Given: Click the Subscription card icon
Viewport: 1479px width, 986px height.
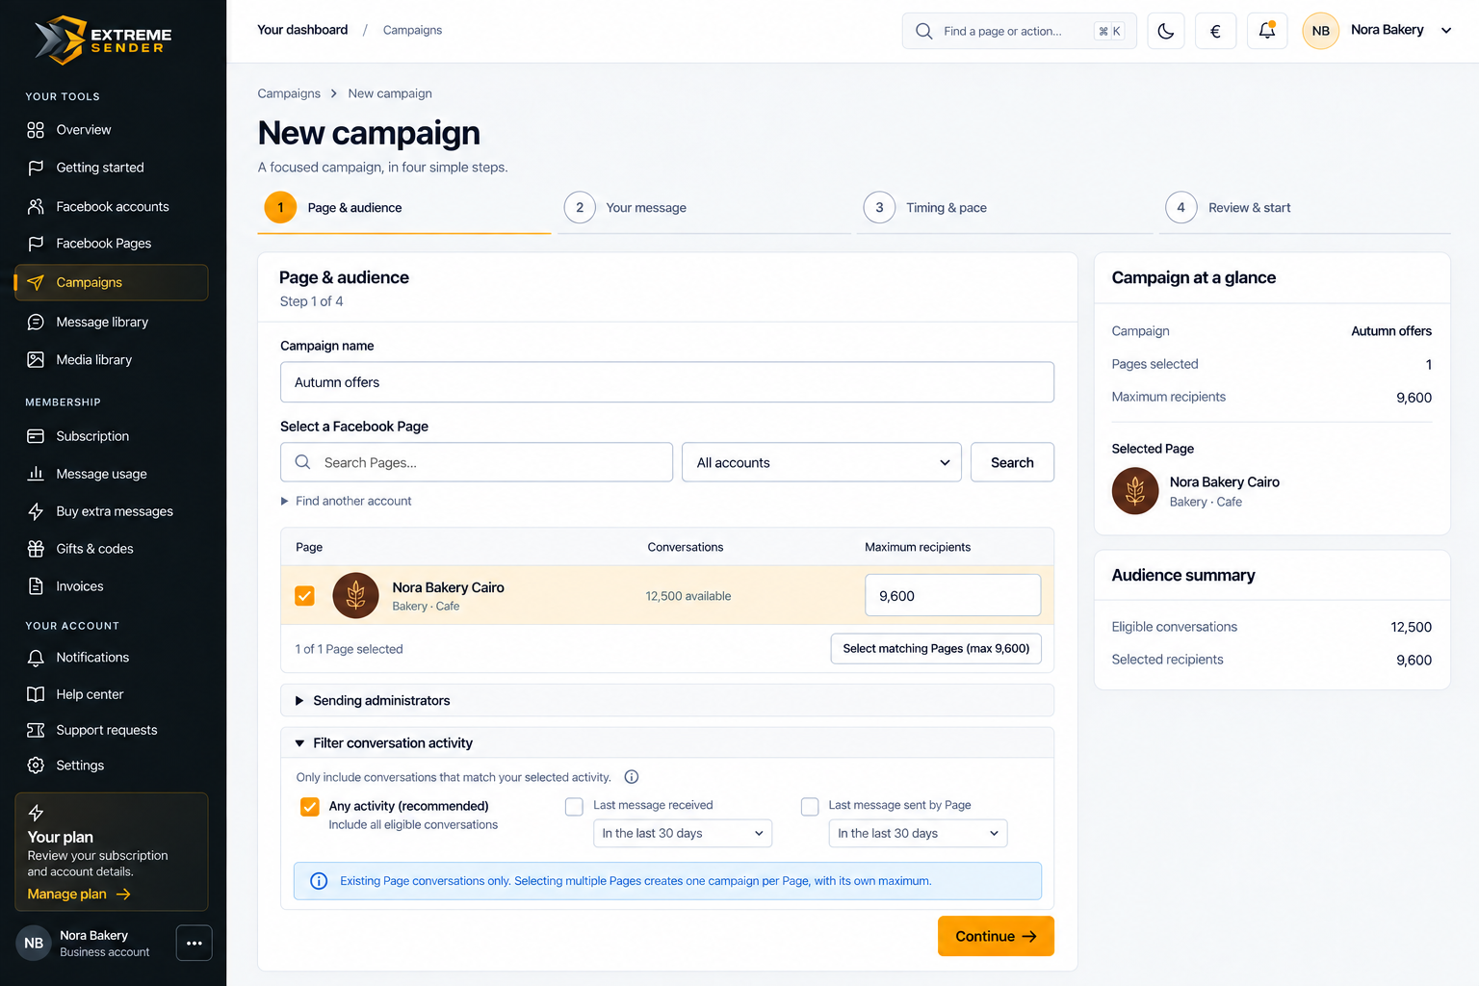Looking at the screenshot, I should [36, 436].
